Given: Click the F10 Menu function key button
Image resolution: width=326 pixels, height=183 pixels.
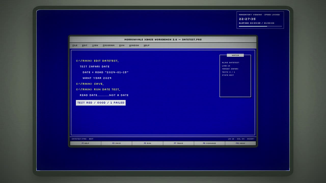Looking at the screenshot, I should click(x=240, y=143).
